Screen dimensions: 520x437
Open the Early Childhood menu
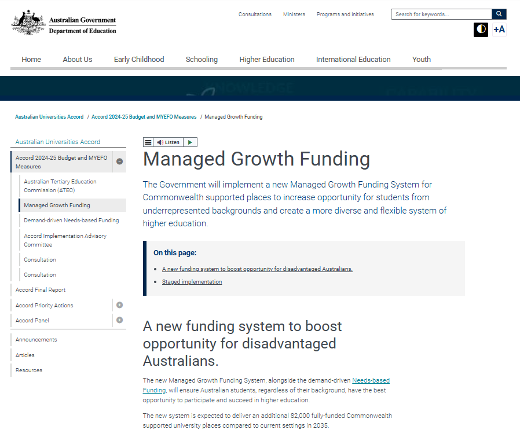pos(139,59)
